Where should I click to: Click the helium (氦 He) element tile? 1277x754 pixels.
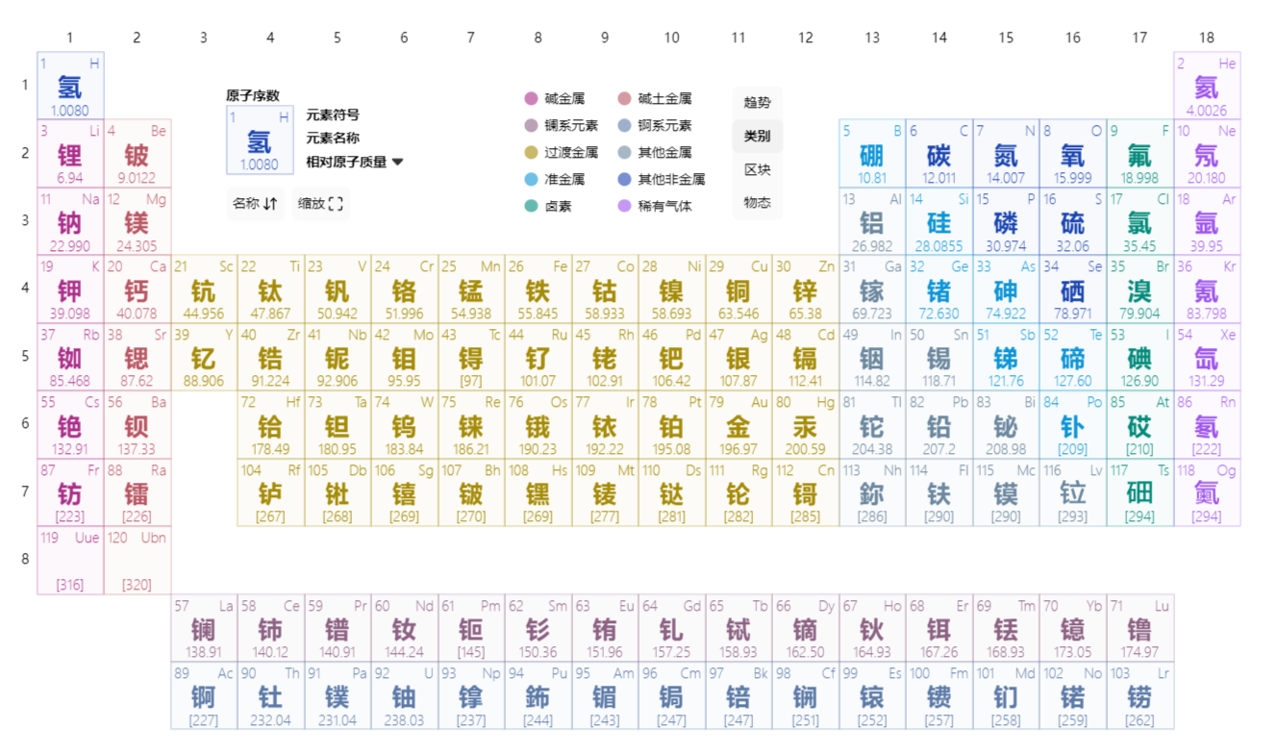pos(1206,86)
